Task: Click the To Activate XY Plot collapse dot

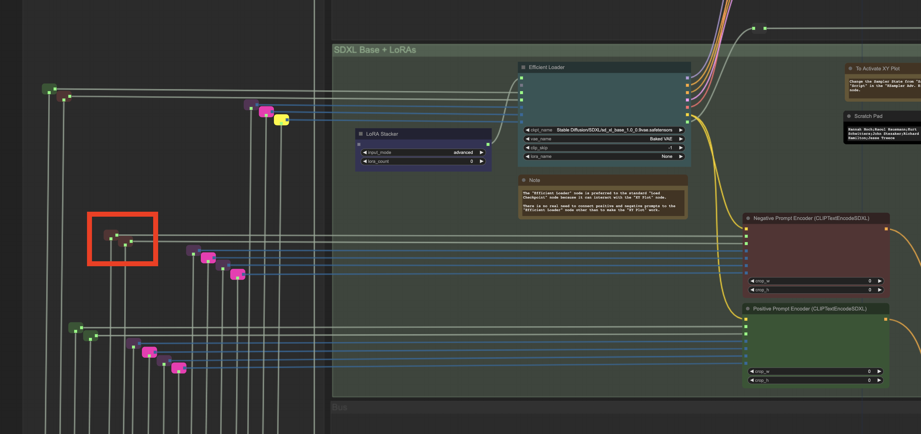Action: pos(850,68)
